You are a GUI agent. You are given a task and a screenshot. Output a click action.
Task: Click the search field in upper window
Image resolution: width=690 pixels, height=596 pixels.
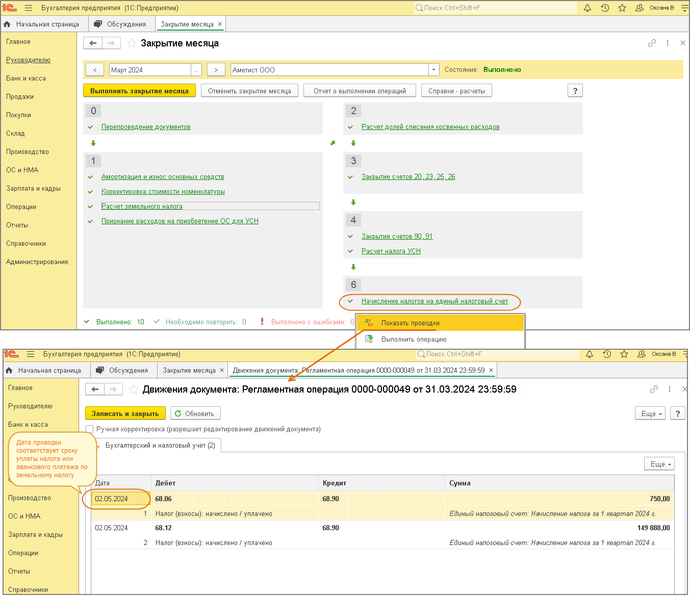(x=495, y=8)
